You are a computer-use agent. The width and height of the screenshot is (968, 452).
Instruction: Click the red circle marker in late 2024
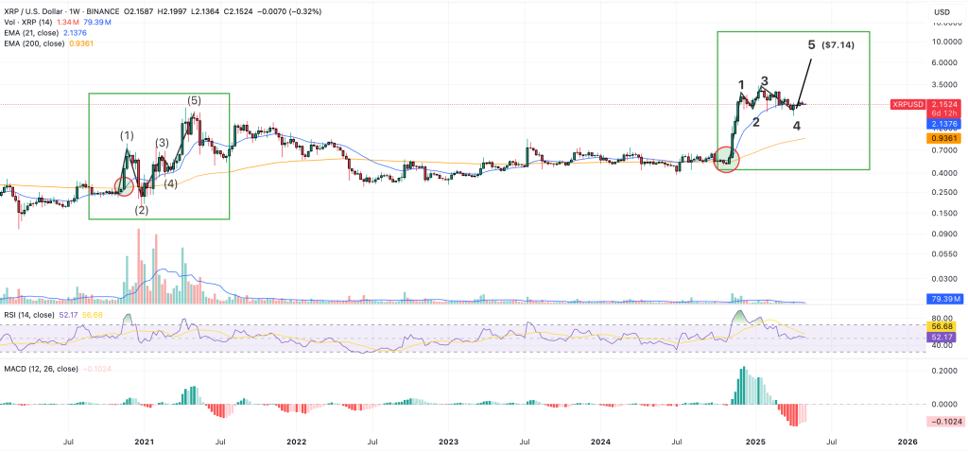point(727,160)
